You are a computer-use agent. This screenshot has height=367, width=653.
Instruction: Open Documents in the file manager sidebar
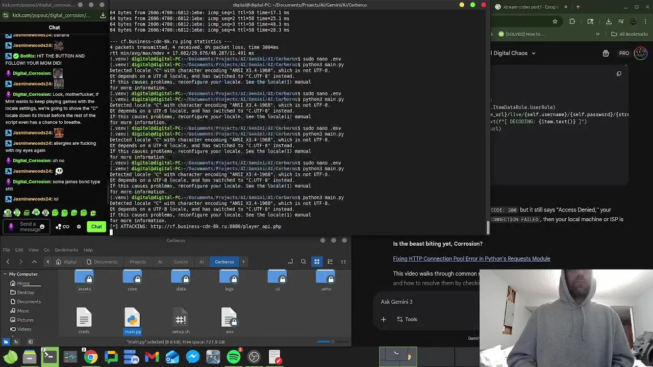coord(29,302)
